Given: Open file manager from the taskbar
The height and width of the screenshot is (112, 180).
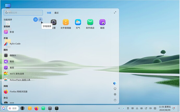Looking at the screenshot, I should click(x=30, y=108).
